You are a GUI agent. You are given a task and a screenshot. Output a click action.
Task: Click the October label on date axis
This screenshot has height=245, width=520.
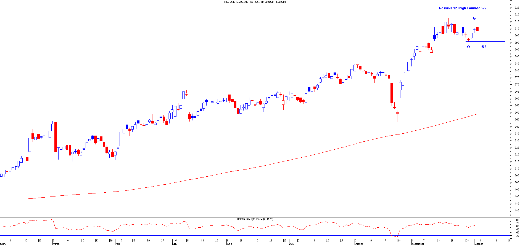[x=479, y=244]
